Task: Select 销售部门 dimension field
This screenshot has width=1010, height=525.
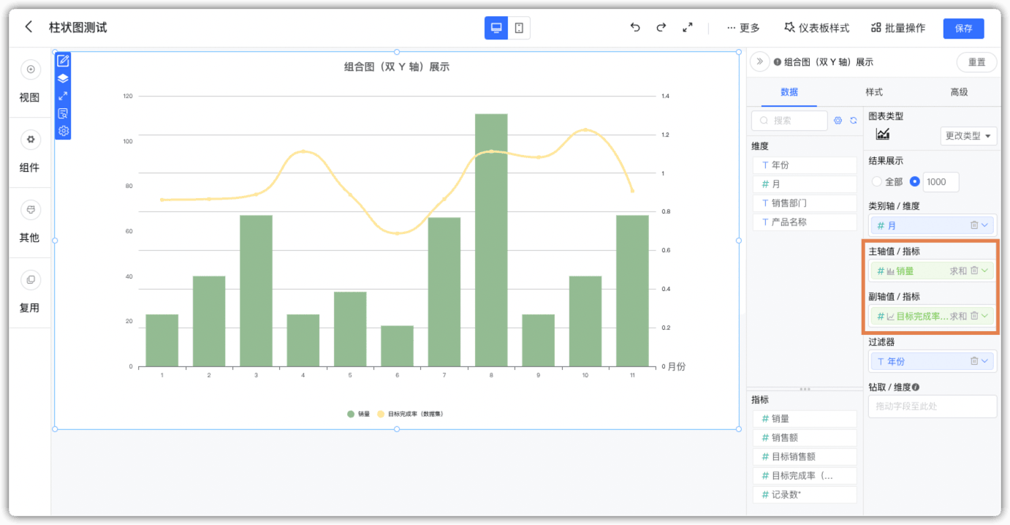Action: click(805, 203)
